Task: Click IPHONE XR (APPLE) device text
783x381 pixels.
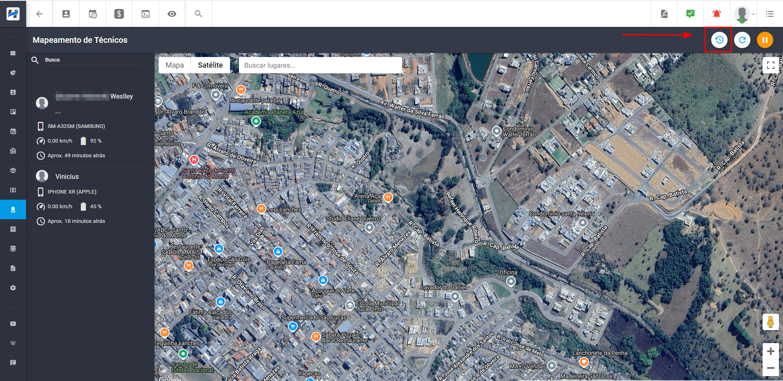Action: [x=72, y=192]
